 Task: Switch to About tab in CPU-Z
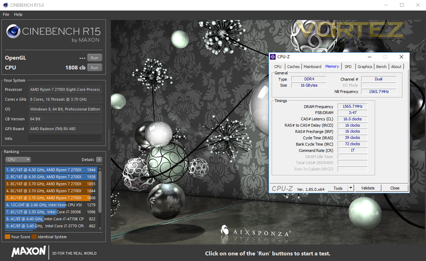point(396,67)
